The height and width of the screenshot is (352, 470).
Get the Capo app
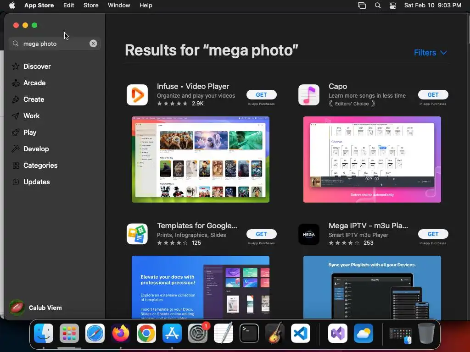433,94
